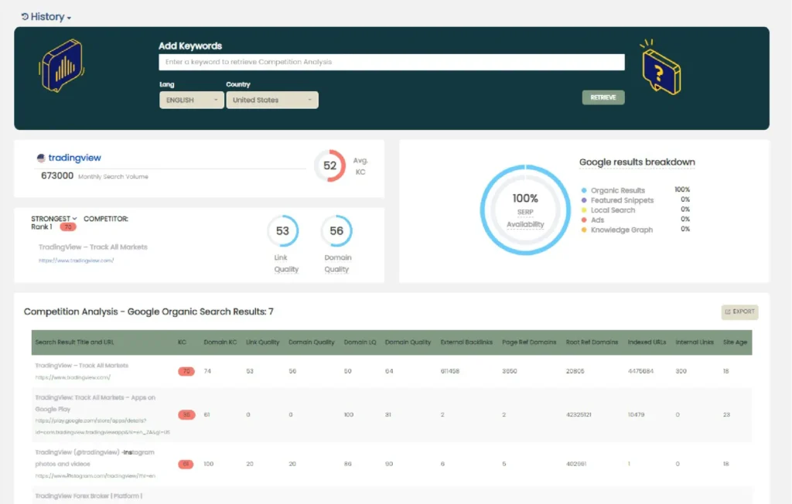Click the KC 70 badge in first row
The height and width of the screenshot is (504, 792).
(x=186, y=371)
